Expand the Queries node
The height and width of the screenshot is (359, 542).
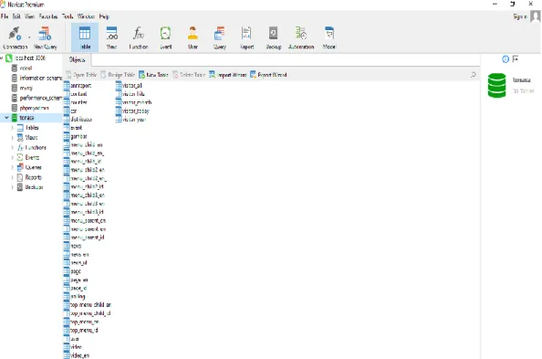13,167
